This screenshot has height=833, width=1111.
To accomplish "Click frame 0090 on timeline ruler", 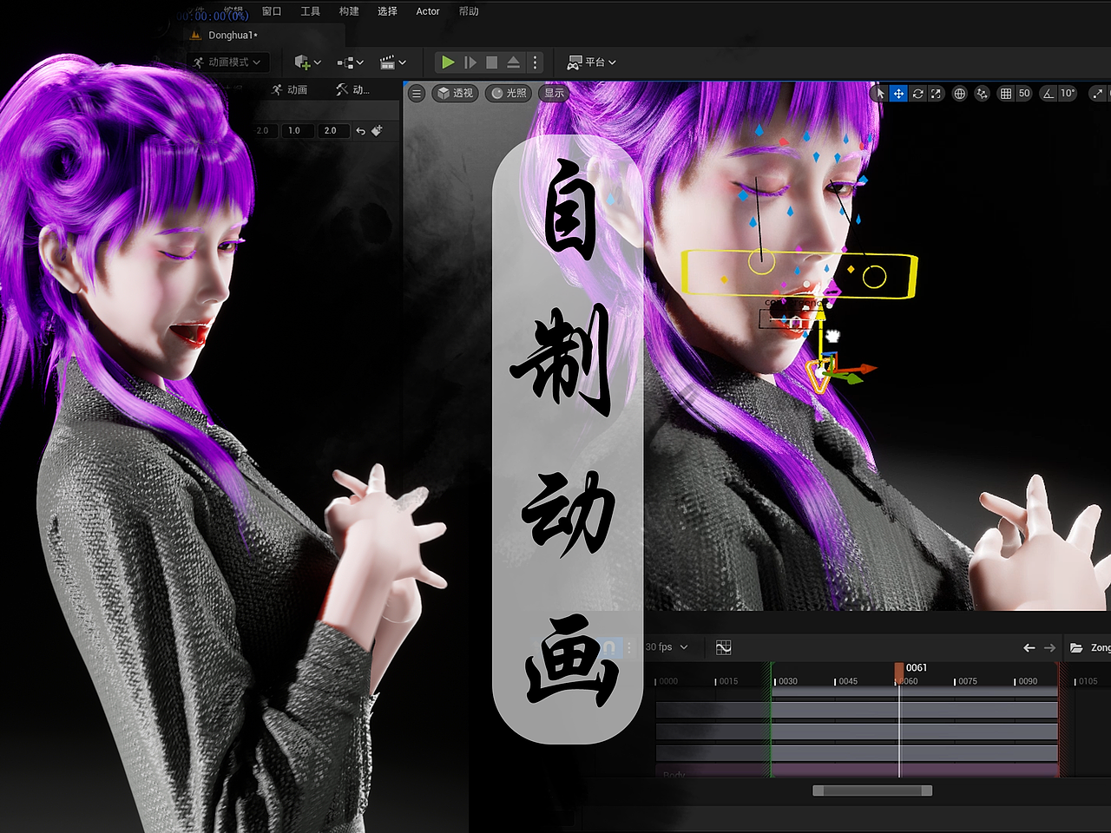I will (x=1027, y=682).
